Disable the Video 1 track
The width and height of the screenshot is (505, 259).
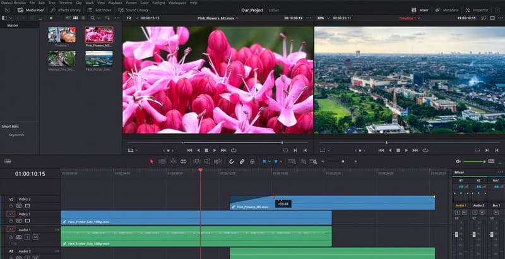click(27, 221)
